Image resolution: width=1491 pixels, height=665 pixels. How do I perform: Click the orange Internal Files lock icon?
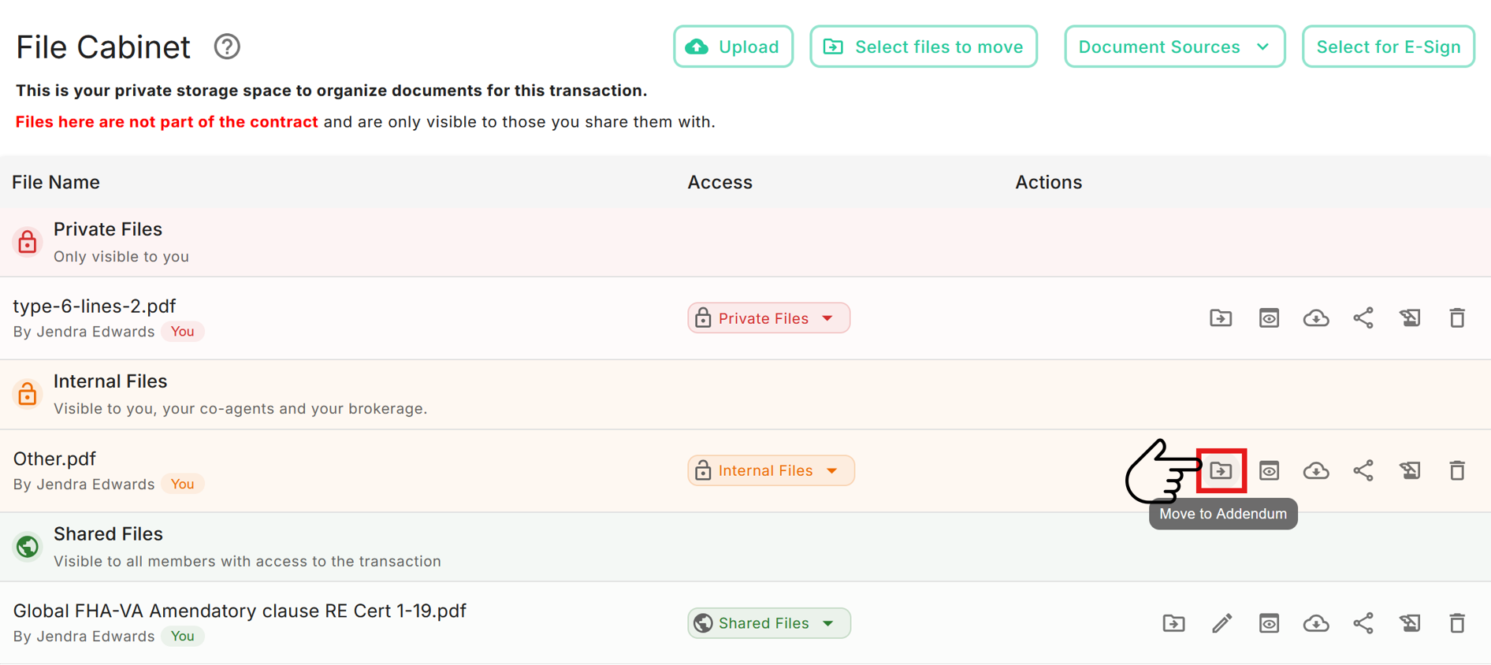pos(28,393)
